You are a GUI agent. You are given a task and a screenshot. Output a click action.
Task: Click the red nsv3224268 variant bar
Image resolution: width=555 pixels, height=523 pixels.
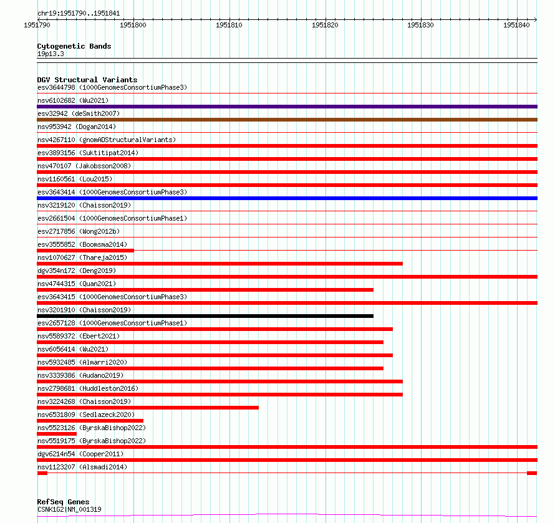[x=148, y=408]
